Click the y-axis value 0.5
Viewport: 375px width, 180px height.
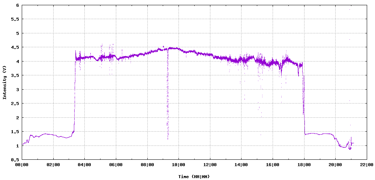pos(15,160)
